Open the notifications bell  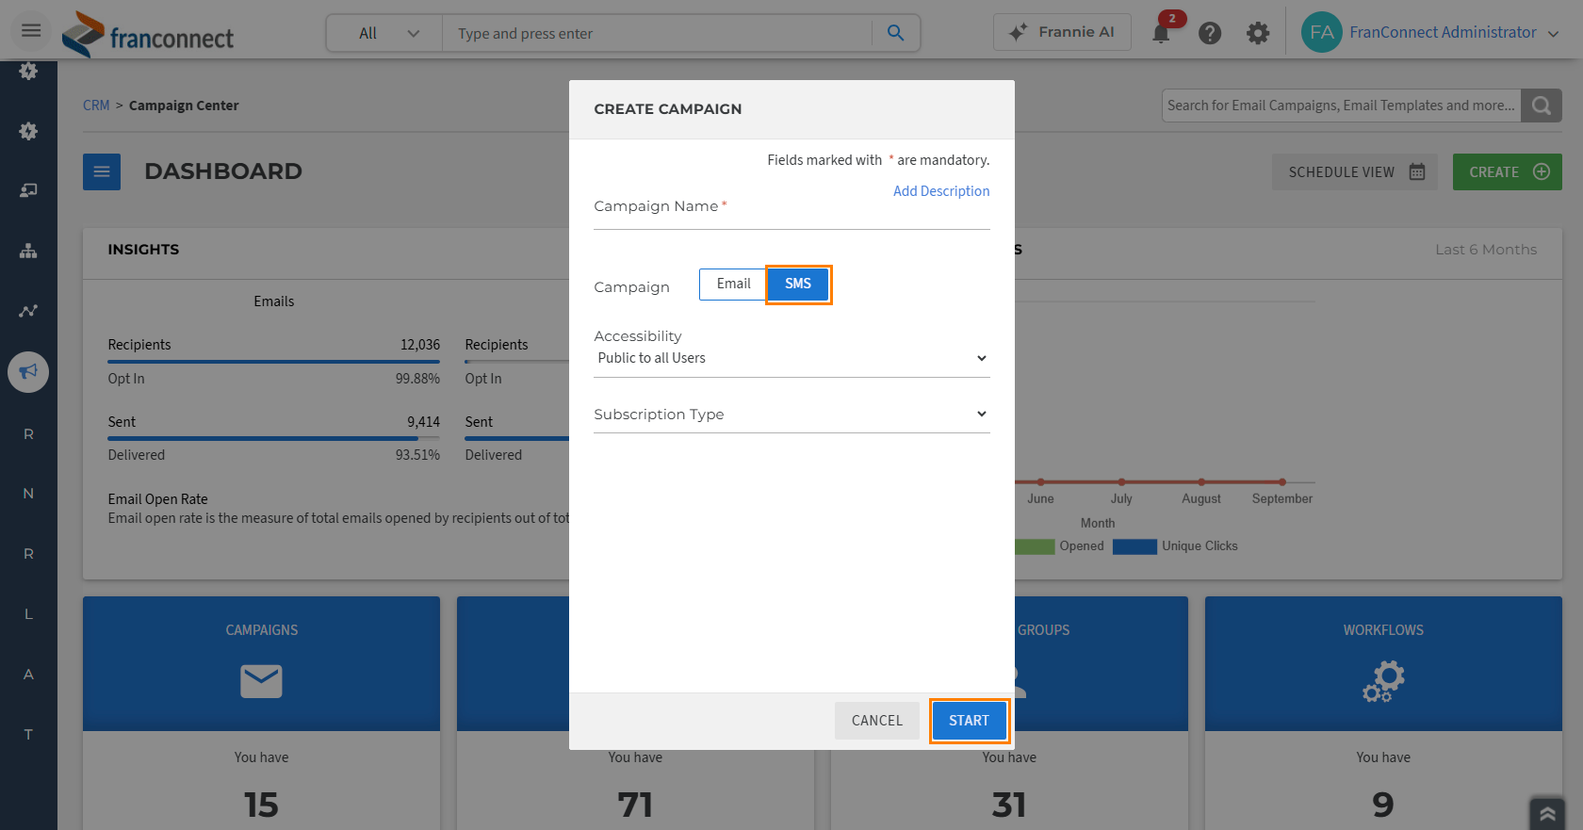[1161, 34]
